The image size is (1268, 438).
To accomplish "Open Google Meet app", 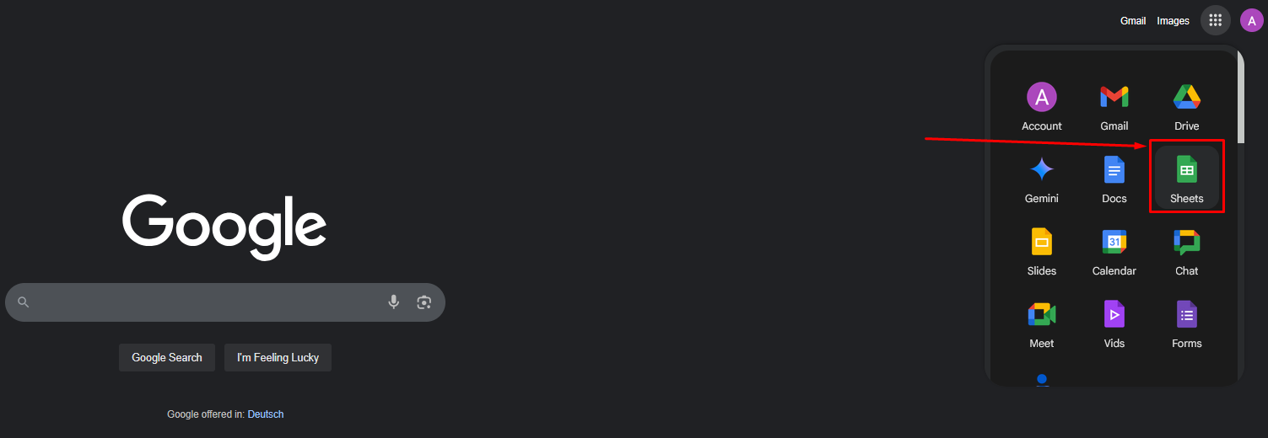I will (1041, 323).
